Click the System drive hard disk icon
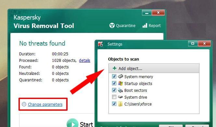The width and height of the screenshot is (216, 127). tap(120, 97)
